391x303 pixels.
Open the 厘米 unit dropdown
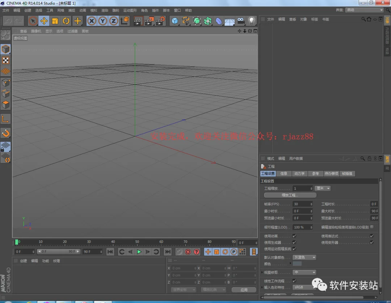[x=323, y=188]
